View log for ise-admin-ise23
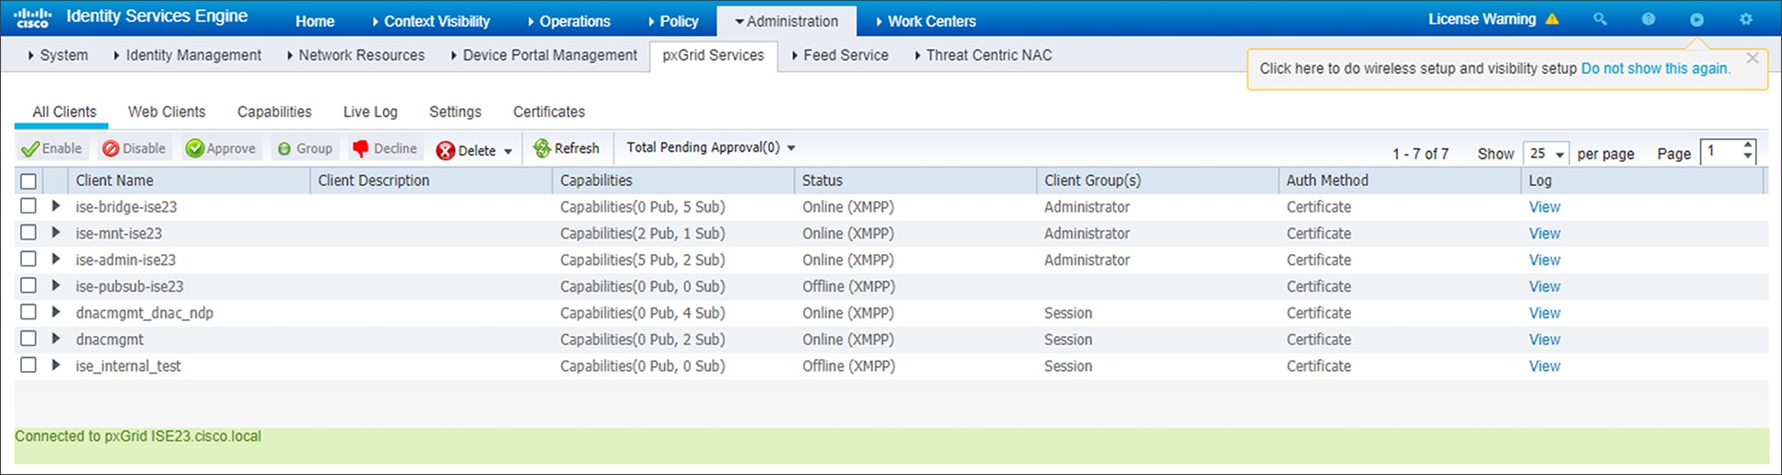Screen dimensions: 1782x475 1544,260
